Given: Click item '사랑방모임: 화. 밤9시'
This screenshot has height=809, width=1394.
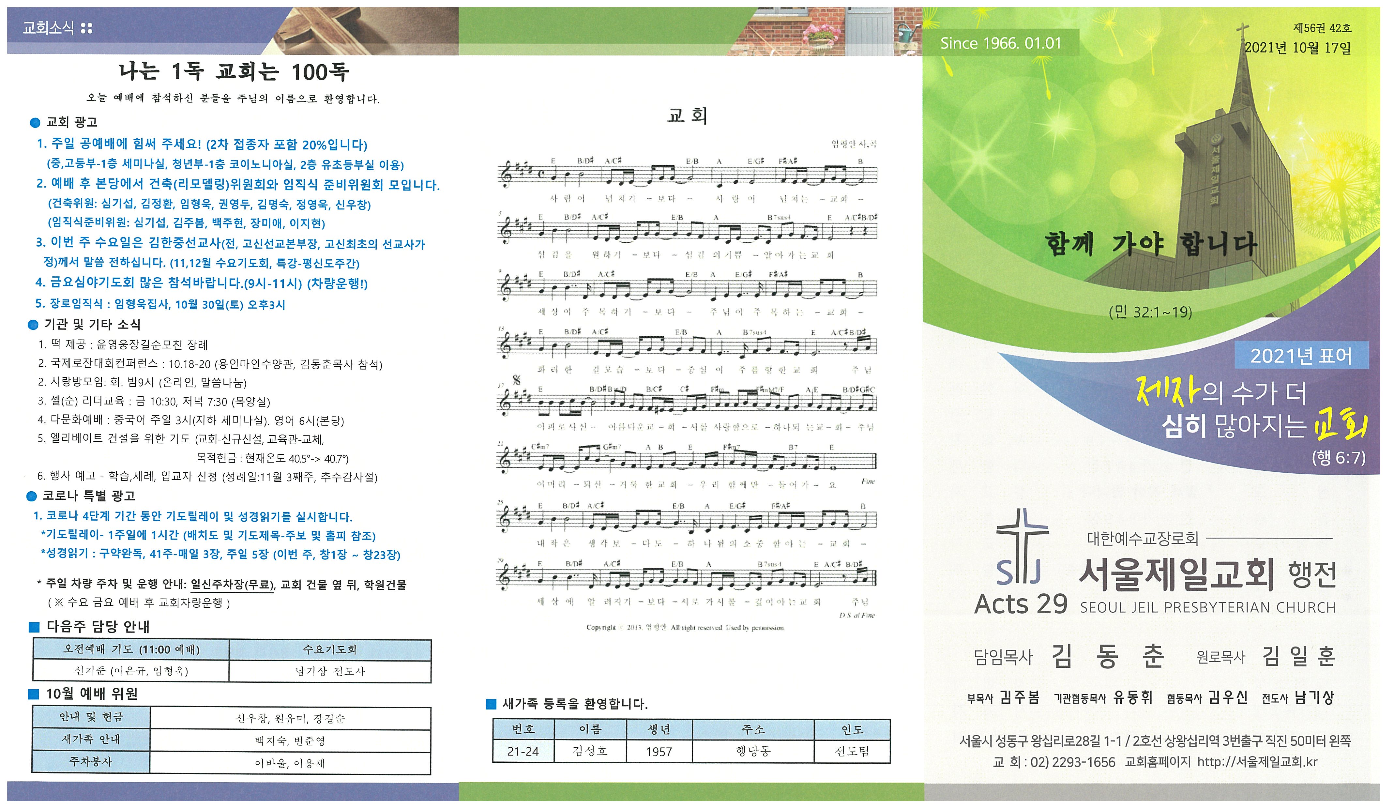Looking at the screenshot, I should [142, 383].
